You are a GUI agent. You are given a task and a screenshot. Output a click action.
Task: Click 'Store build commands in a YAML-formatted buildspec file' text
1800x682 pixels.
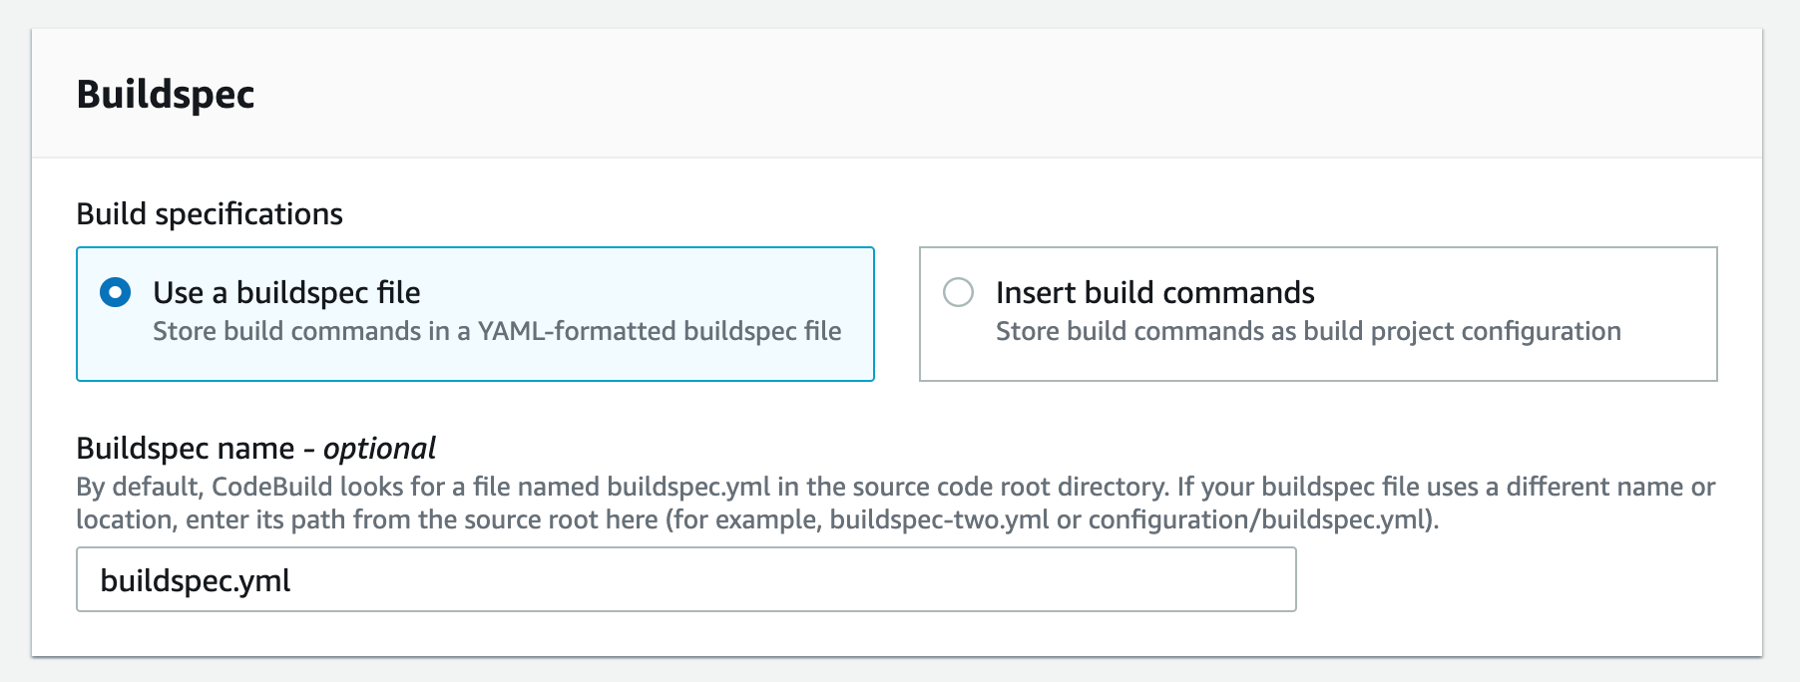pos(497,331)
